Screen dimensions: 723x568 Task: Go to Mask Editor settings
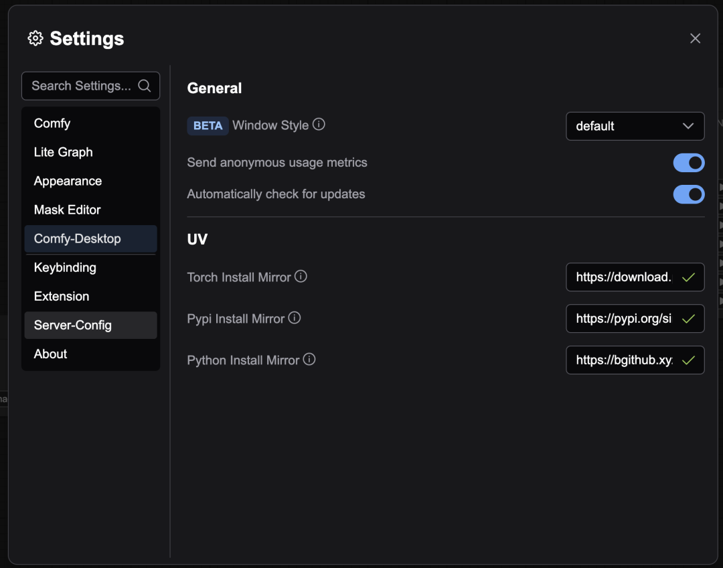67,210
